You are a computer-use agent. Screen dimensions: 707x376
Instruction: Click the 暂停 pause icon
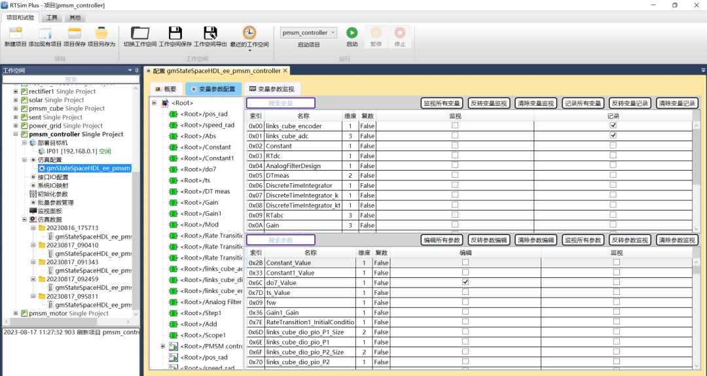click(376, 33)
